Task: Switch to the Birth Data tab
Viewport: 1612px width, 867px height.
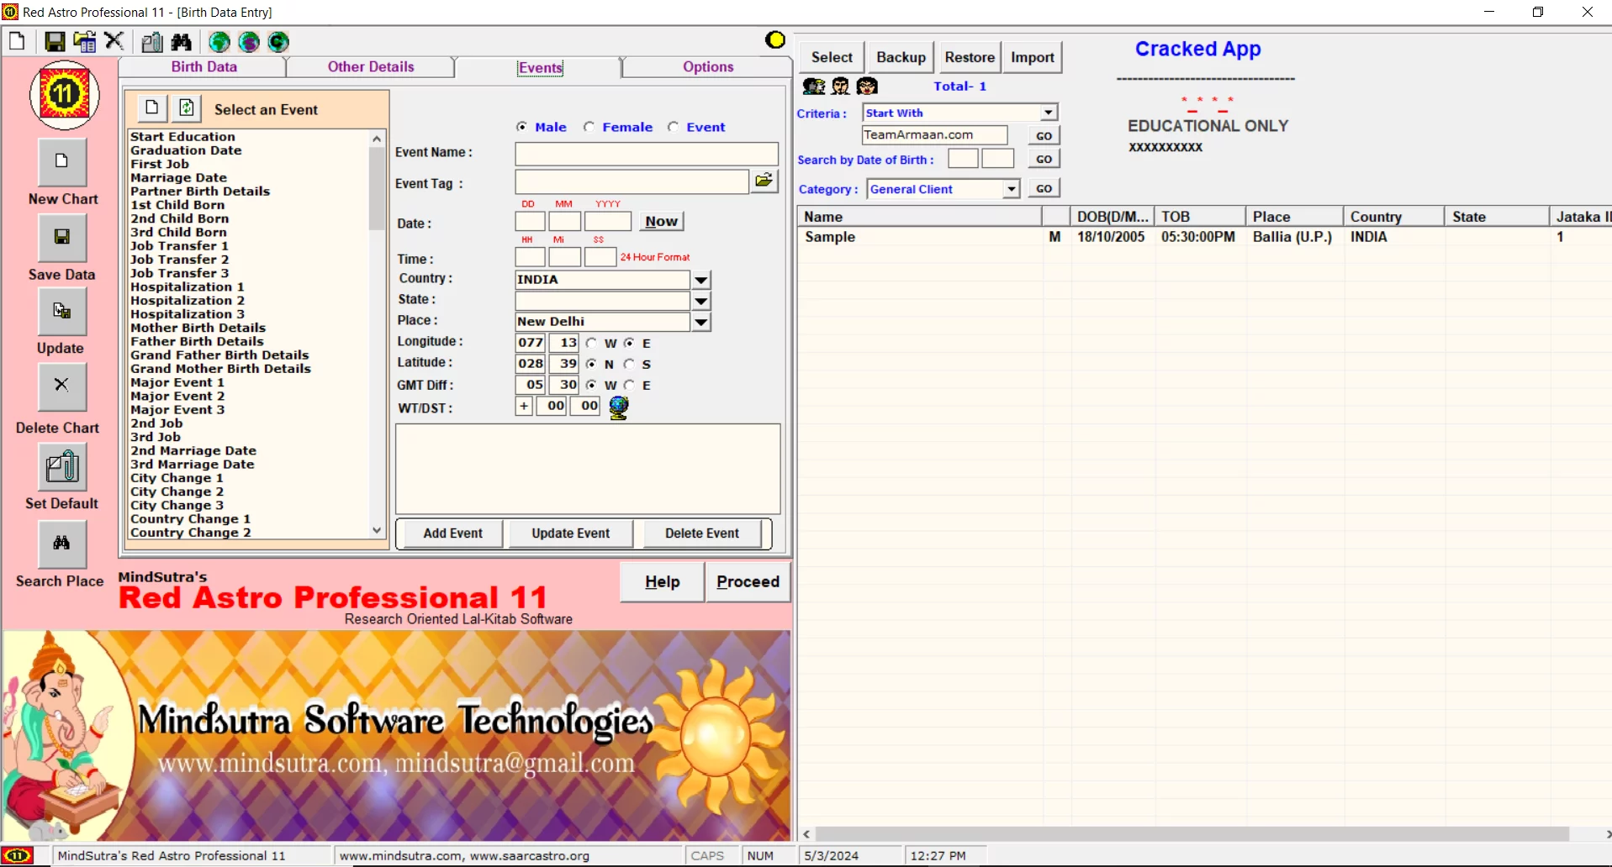Action: (204, 66)
